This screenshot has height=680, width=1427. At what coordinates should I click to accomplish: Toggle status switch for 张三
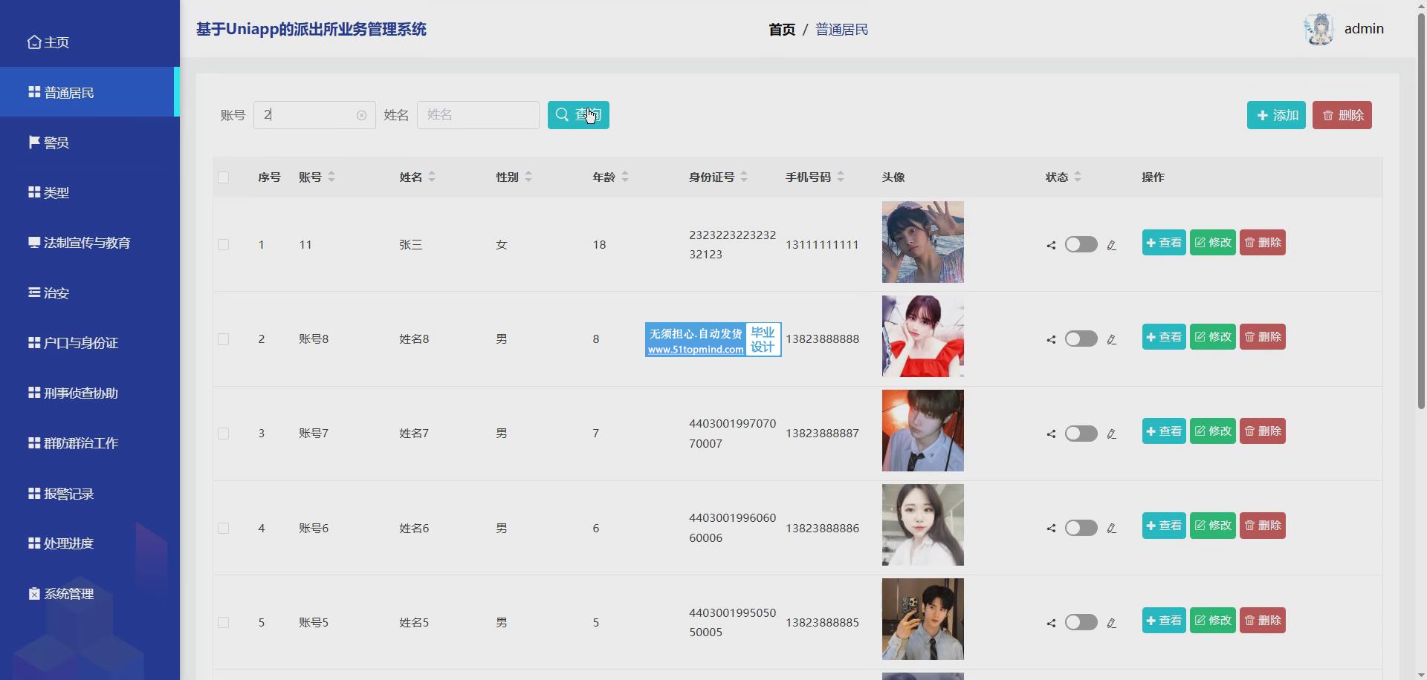(x=1081, y=244)
